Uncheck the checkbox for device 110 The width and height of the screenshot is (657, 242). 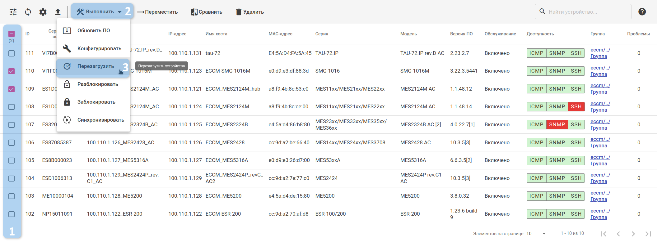[x=12, y=71]
